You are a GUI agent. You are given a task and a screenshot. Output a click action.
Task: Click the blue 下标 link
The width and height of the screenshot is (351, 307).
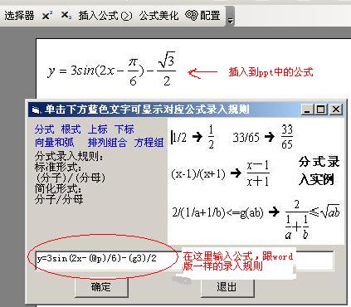[x=124, y=129]
